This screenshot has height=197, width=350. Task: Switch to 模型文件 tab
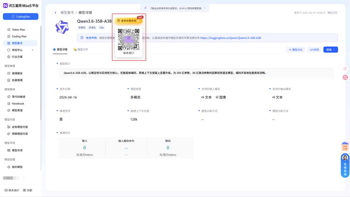coord(81,49)
